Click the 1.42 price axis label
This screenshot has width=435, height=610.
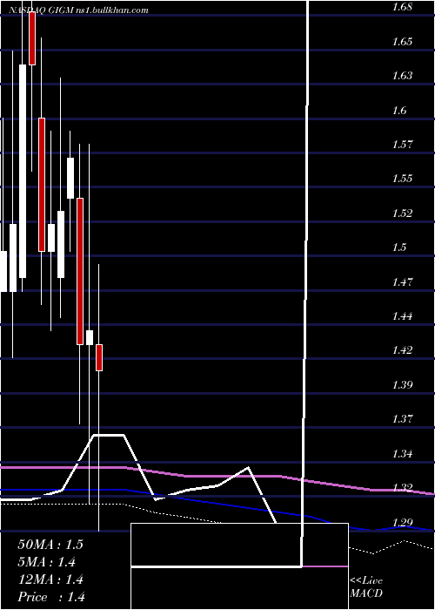pyautogui.click(x=402, y=350)
